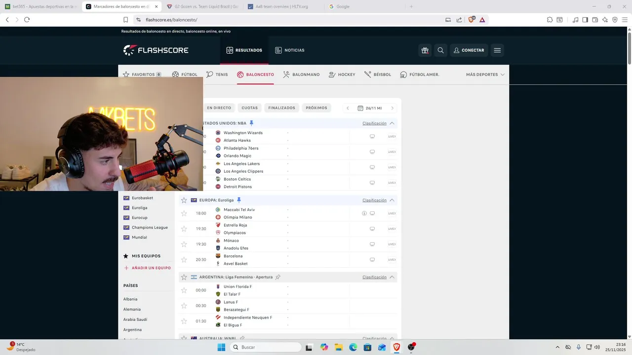Collapse the Euroliga section chevron

tap(392, 200)
